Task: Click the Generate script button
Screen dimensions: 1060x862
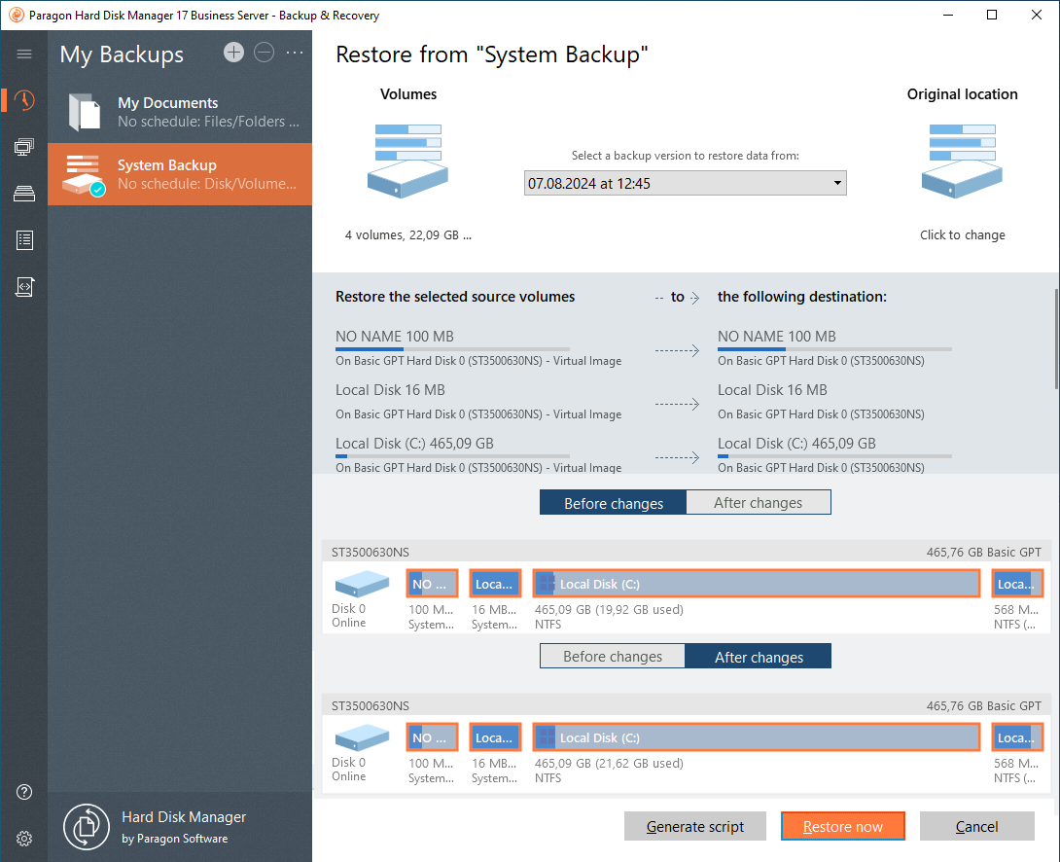Action: pyautogui.click(x=694, y=826)
